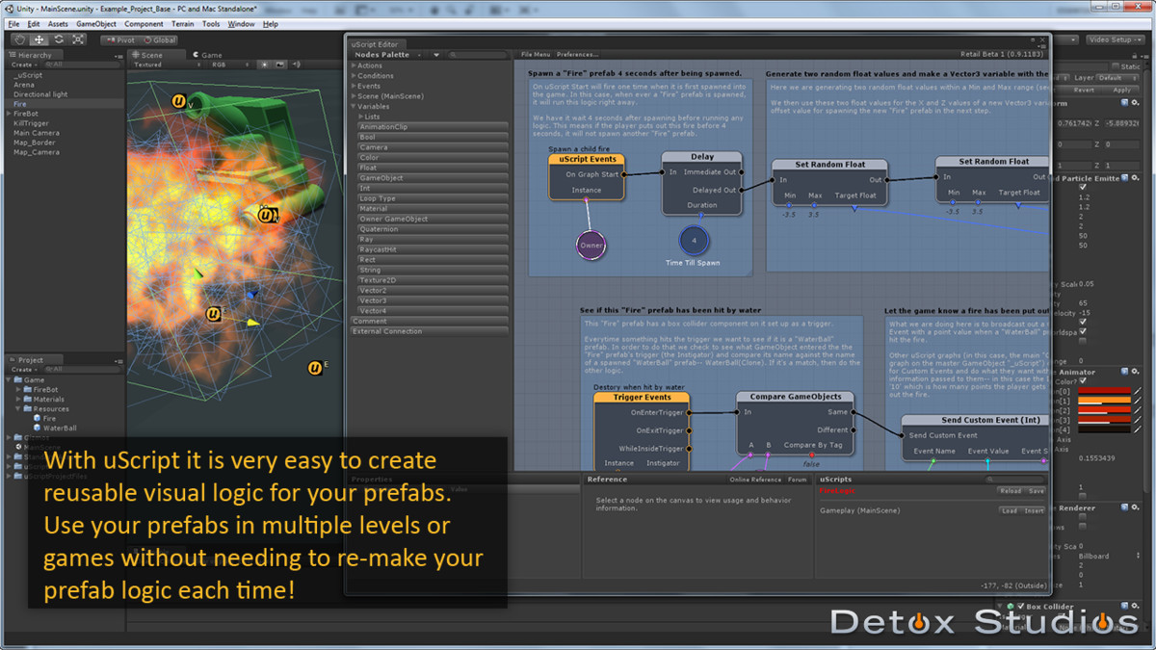Toggle Pivot handle position mode

click(x=121, y=40)
